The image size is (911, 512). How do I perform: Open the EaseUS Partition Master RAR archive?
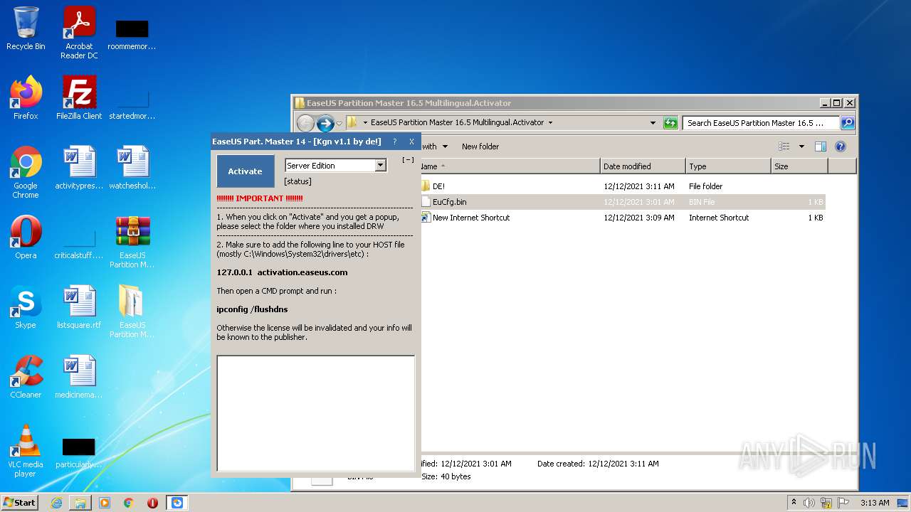tap(132, 242)
